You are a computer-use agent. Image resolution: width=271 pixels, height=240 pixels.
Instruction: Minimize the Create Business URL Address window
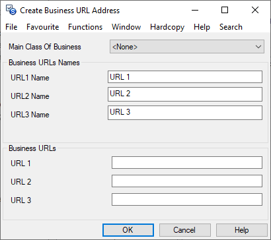pyautogui.click(x=195, y=10)
